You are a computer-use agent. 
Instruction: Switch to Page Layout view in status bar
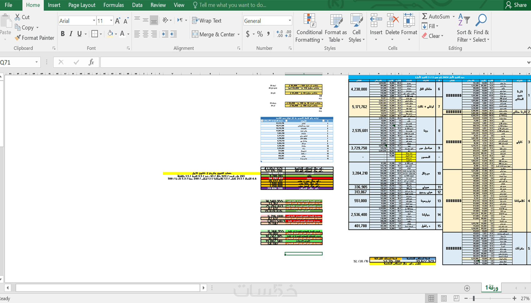[x=444, y=299]
